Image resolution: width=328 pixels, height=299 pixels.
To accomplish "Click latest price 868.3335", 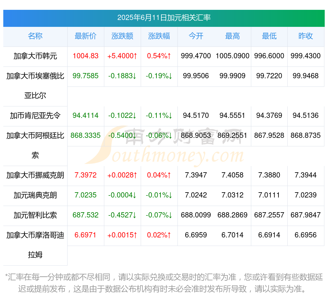I will (x=86, y=136).
